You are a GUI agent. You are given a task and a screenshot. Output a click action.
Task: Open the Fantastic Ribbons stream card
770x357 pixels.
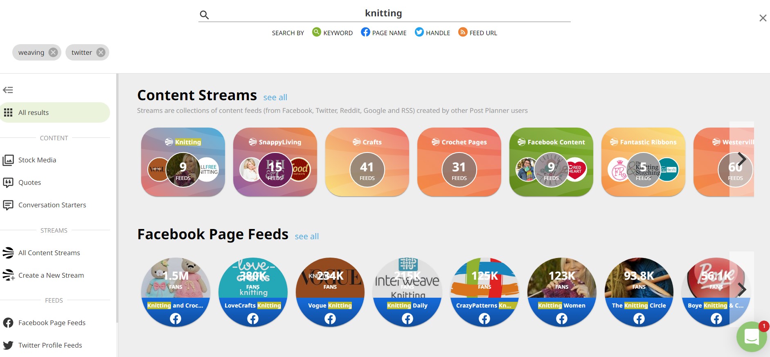pos(643,162)
